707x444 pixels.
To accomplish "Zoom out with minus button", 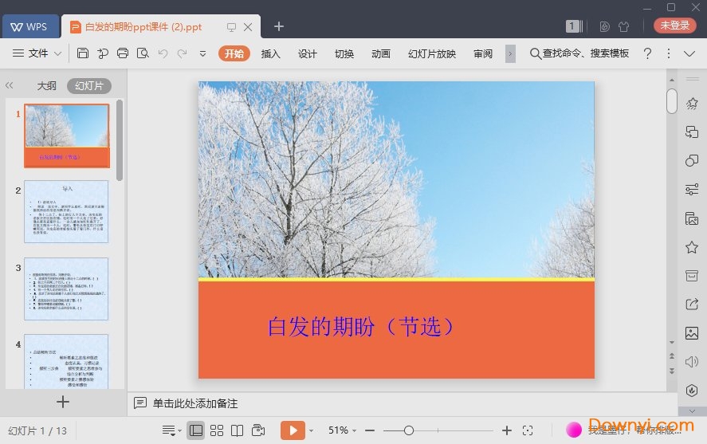I will [370, 430].
